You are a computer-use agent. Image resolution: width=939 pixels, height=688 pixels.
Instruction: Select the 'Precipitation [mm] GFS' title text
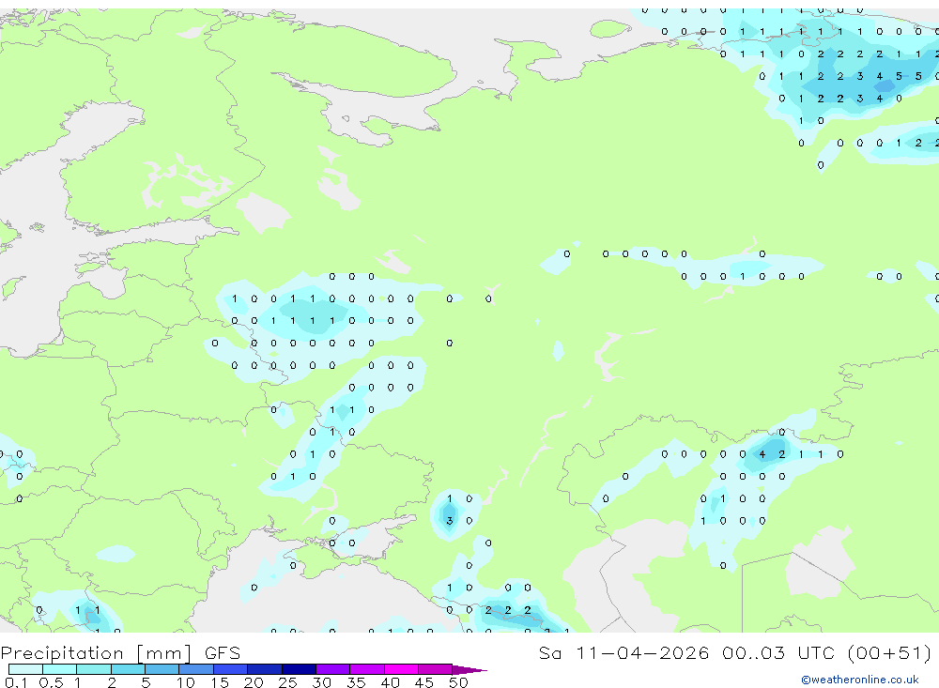tap(120, 653)
